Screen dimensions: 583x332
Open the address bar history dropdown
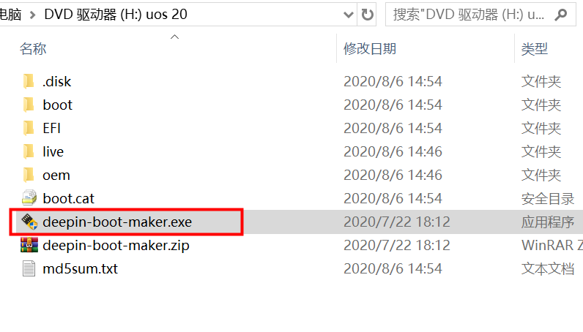349,15
